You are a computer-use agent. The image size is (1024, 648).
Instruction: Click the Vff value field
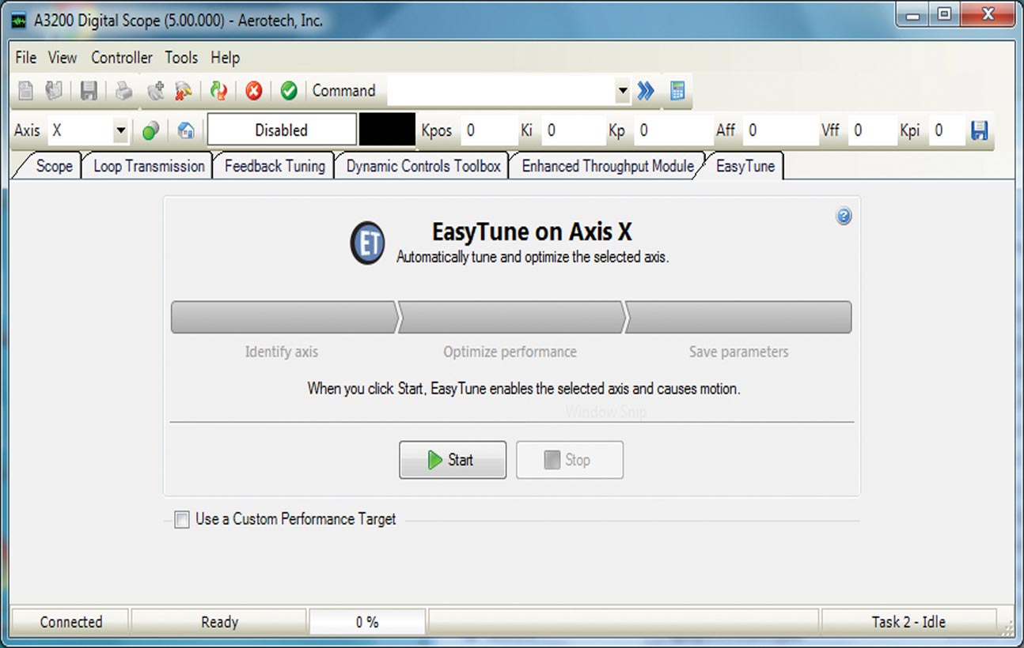point(871,130)
